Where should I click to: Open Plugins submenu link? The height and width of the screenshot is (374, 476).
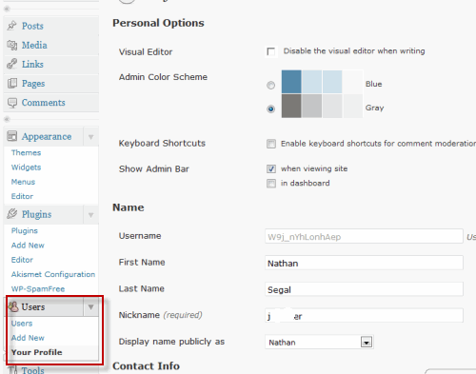coord(25,230)
